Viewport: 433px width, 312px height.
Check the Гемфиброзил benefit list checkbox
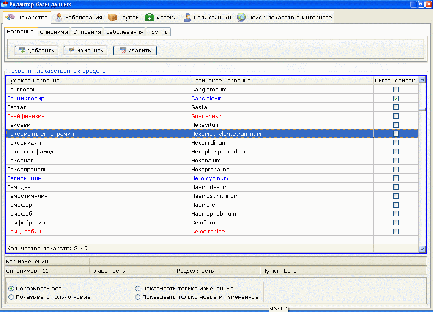point(396,222)
